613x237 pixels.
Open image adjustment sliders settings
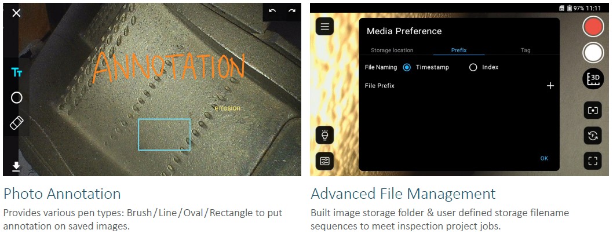[x=325, y=161]
